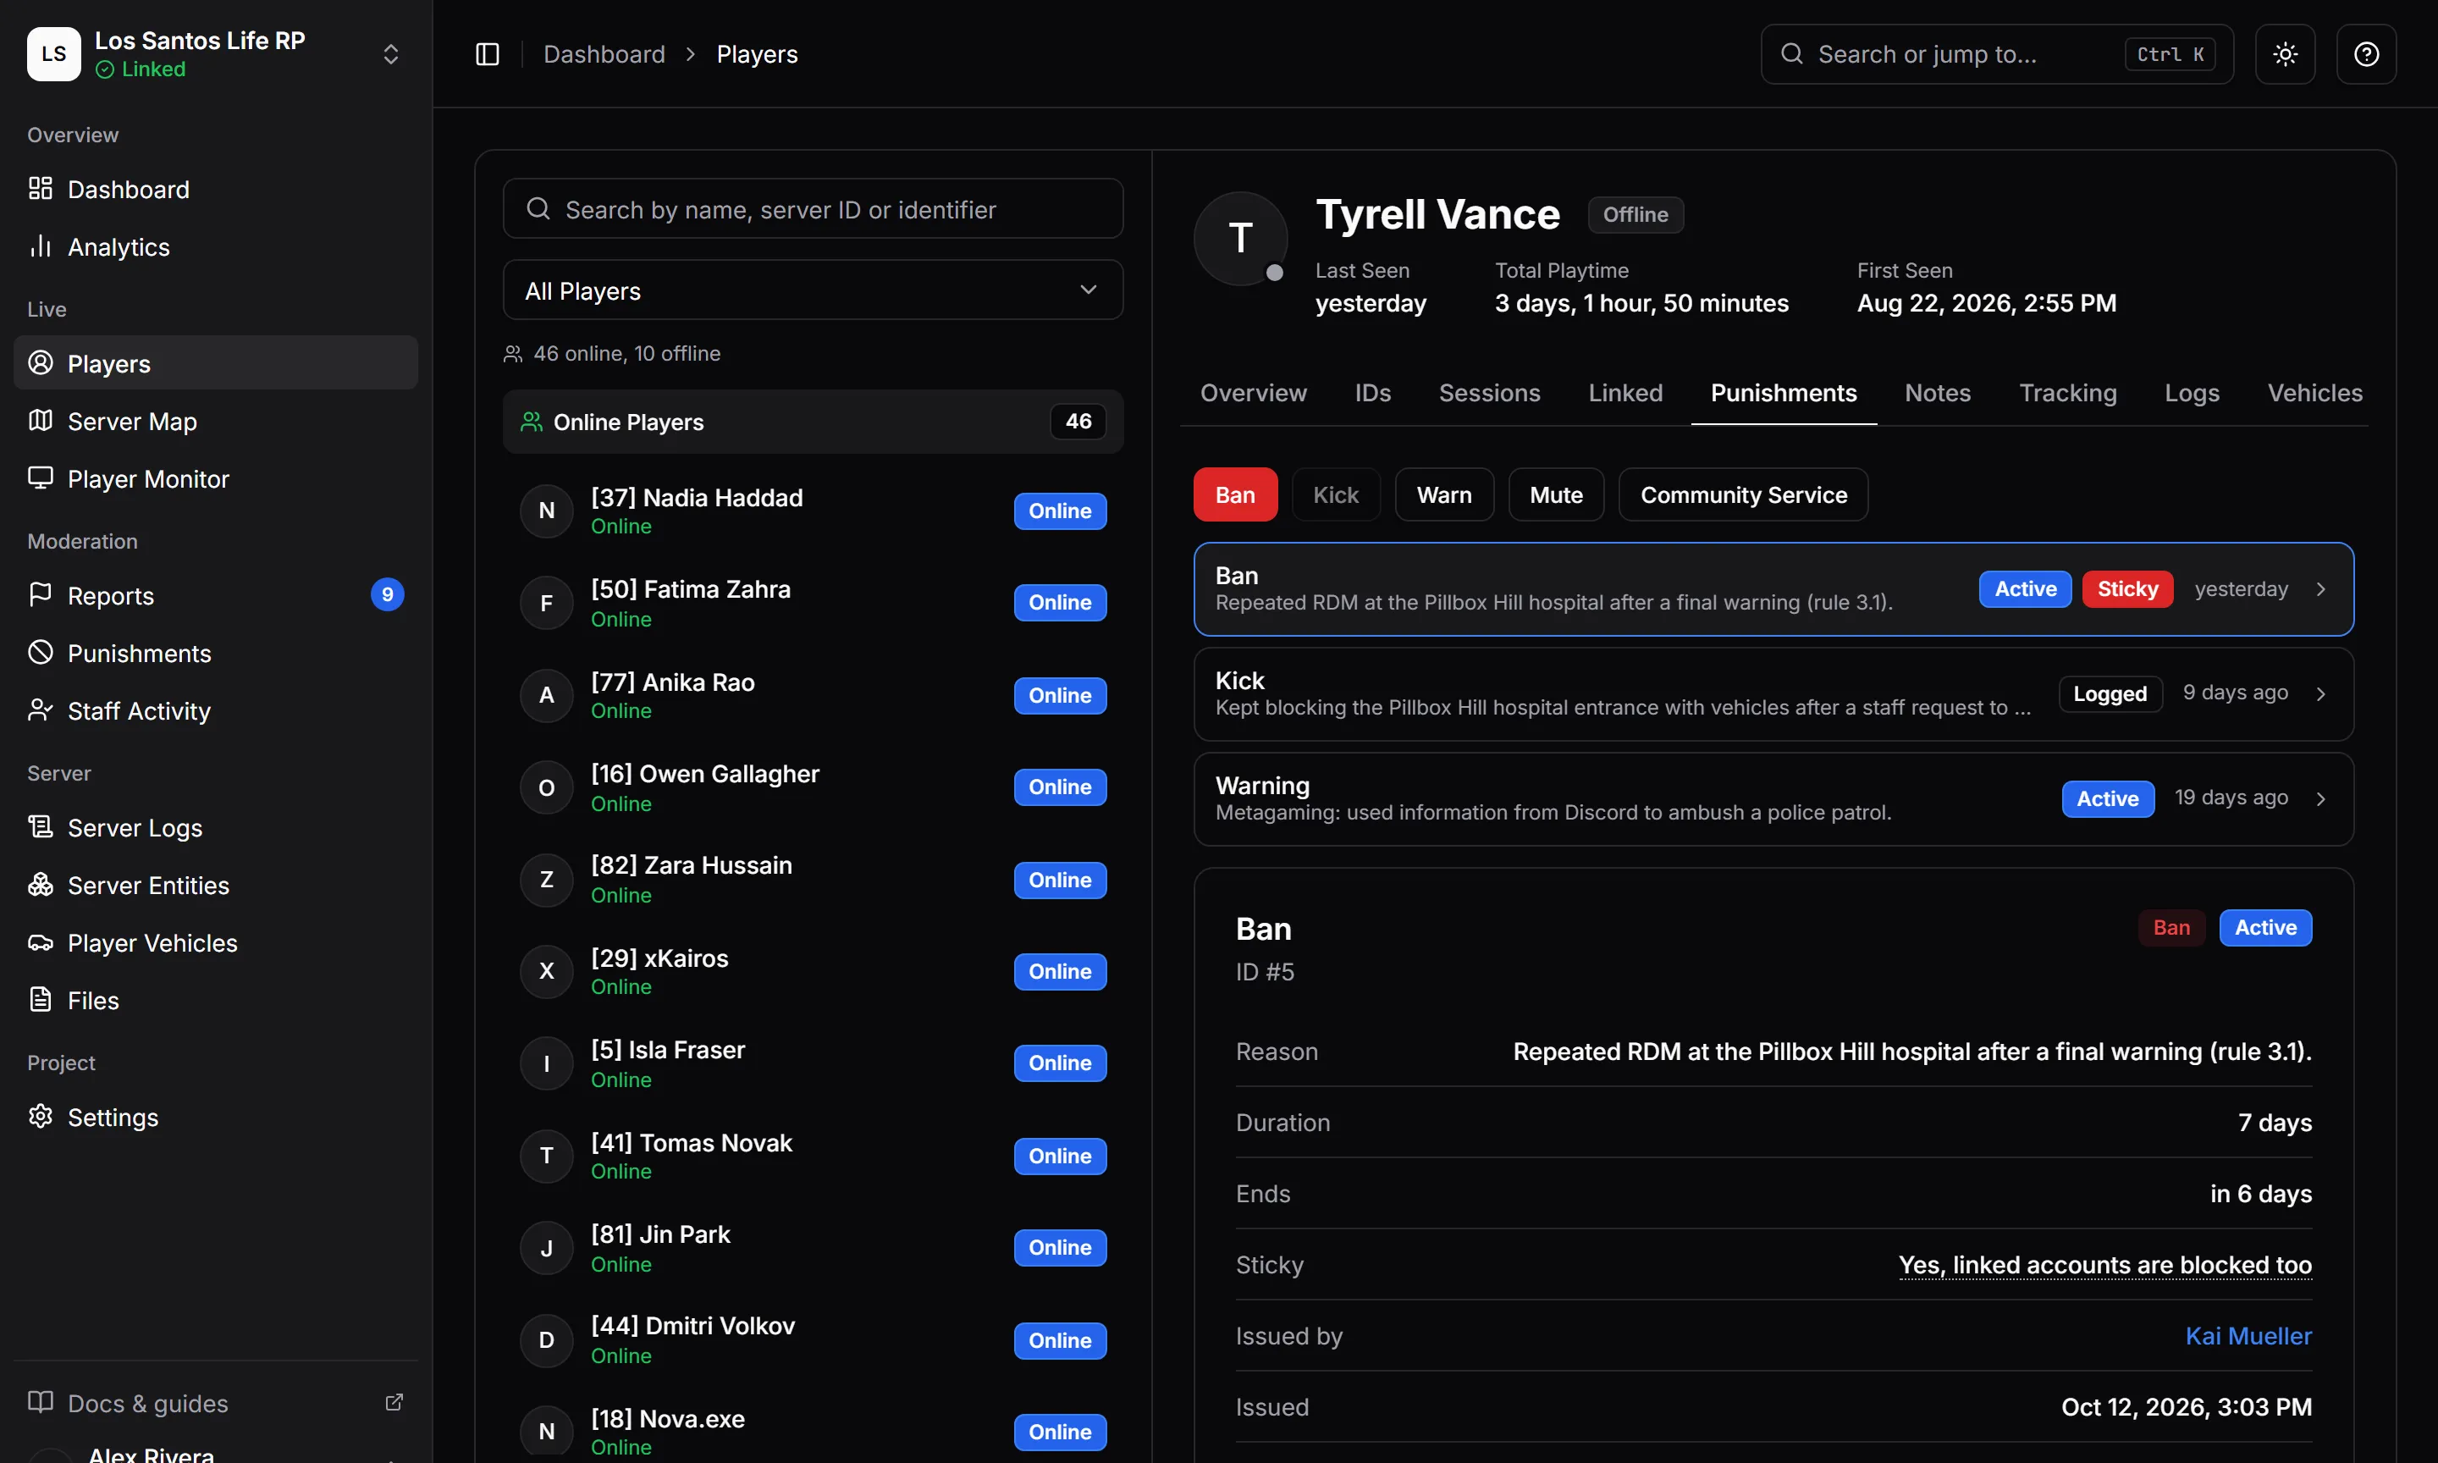2438x1463 pixels.
Task: Open issuer Kai Mueller's profile link
Action: pos(2248,1336)
